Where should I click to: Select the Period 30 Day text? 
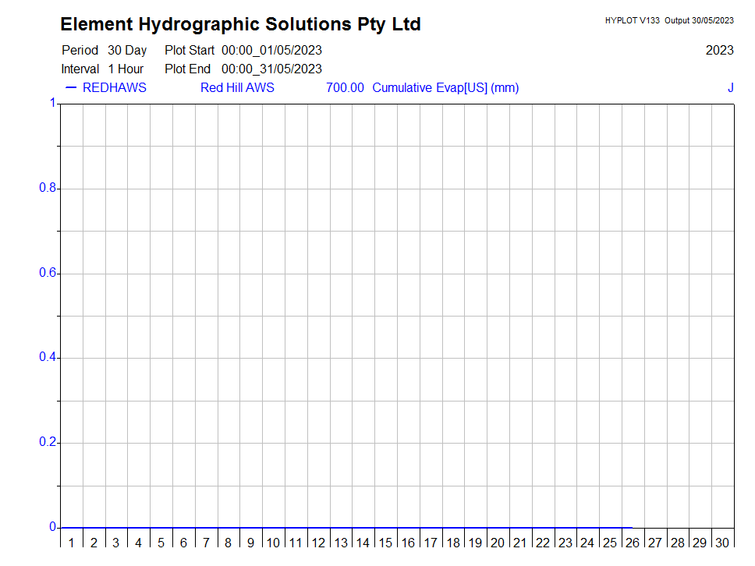[104, 50]
